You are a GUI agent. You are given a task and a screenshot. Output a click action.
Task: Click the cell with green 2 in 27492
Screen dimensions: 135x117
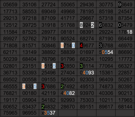click(68, 86)
